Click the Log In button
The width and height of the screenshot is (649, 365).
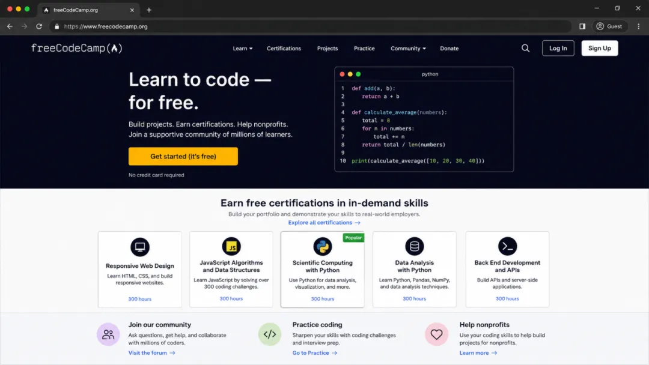tap(558, 49)
